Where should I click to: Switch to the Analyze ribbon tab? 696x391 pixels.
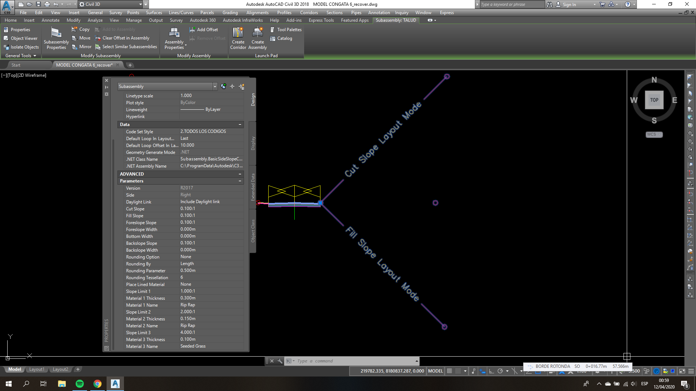95,20
